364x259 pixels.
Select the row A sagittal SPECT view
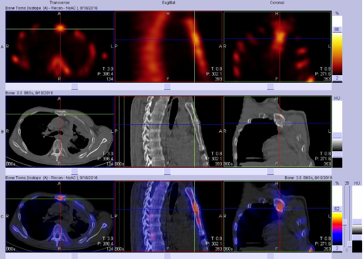tap(168, 47)
